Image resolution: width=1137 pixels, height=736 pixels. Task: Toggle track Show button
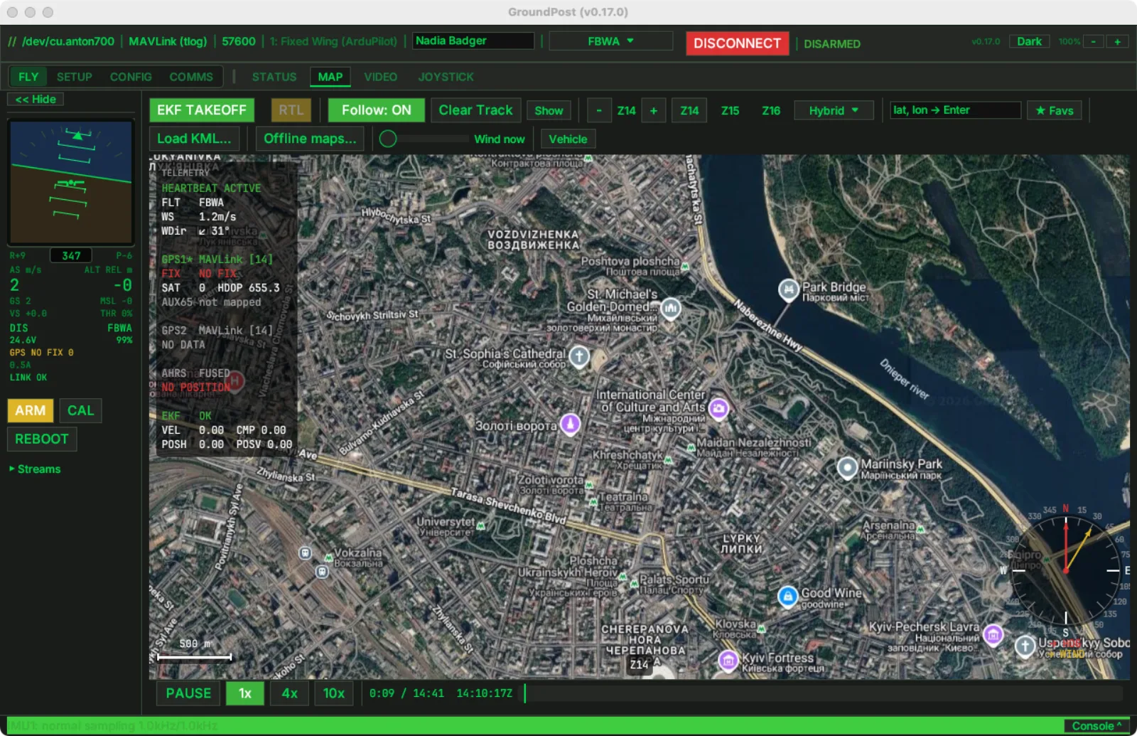(x=549, y=110)
